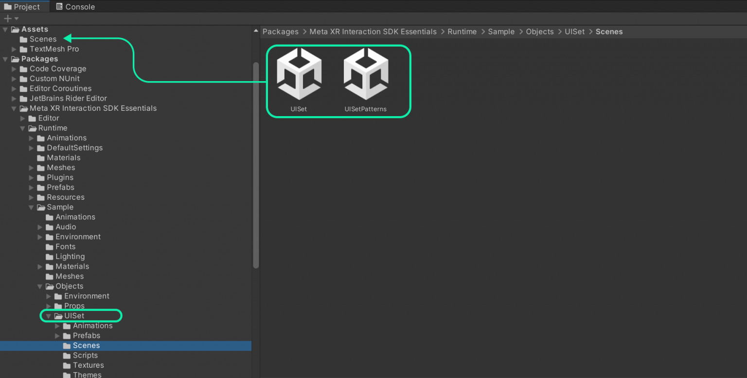Navigate to Objects in the breadcrumb path
Screen dimensions: 747x378
coord(539,32)
